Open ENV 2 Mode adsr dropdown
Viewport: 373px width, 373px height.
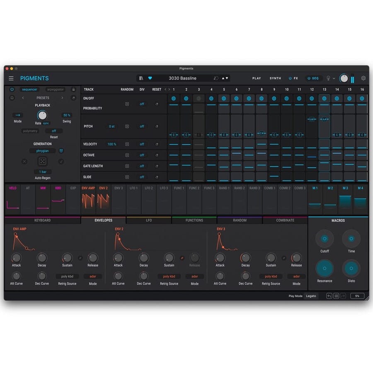point(195,276)
